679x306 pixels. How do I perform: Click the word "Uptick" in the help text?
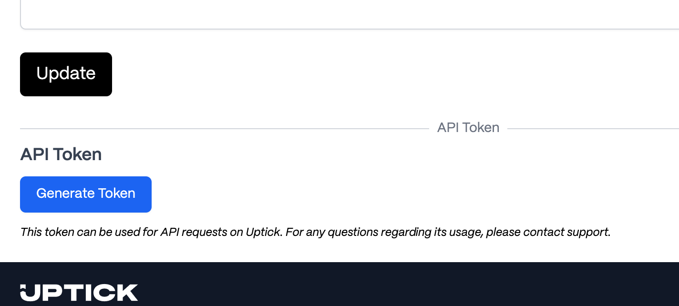(x=264, y=232)
